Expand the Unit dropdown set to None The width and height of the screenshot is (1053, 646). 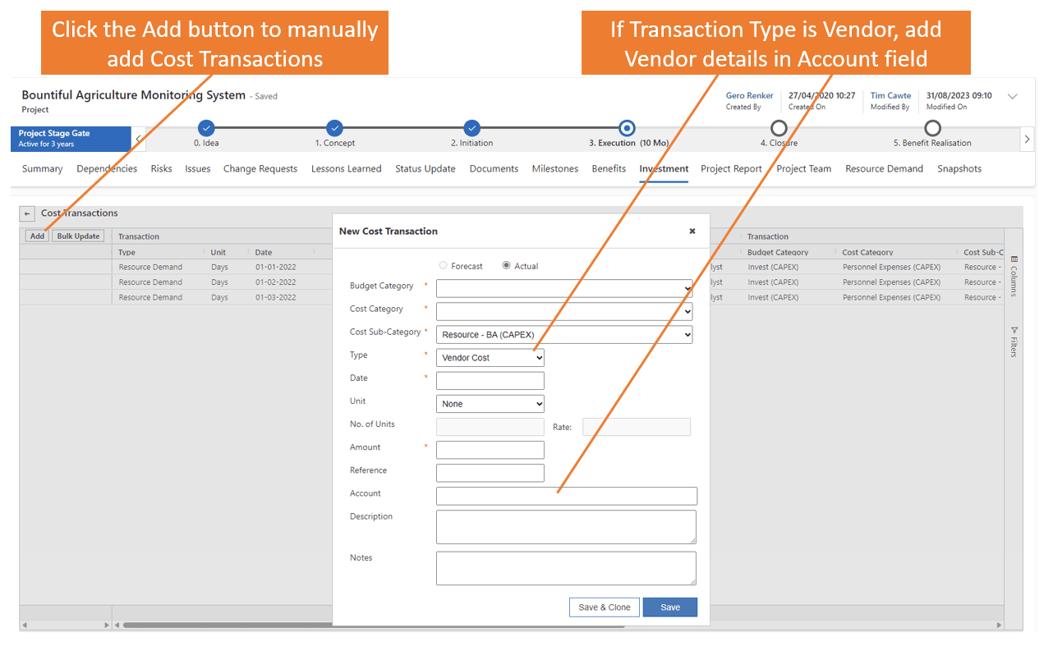pos(490,404)
